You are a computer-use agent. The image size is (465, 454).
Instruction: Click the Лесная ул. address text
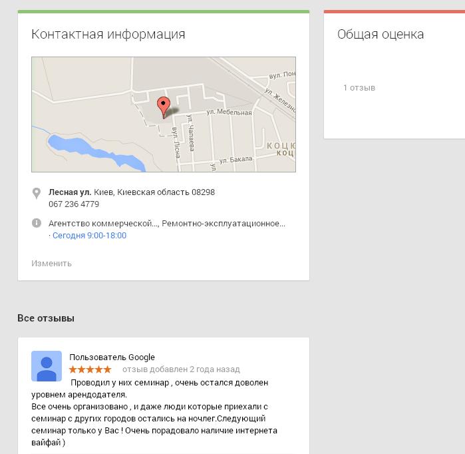70,192
